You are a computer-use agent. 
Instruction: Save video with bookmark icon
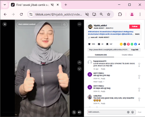107,44
